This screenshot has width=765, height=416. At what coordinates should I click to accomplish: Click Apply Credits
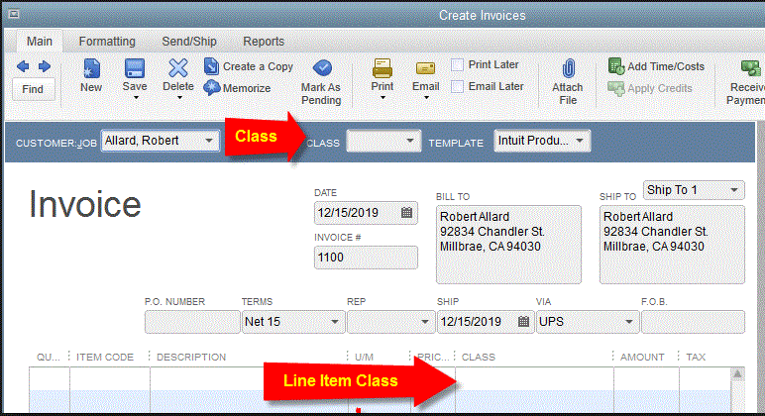[x=650, y=88]
